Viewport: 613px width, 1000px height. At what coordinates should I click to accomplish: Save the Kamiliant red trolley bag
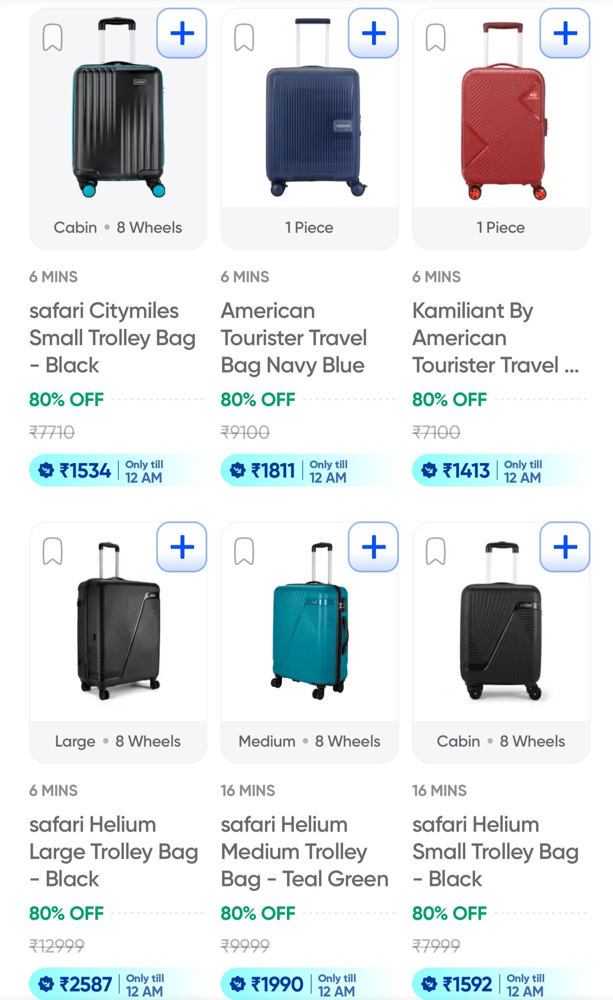point(436,38)
